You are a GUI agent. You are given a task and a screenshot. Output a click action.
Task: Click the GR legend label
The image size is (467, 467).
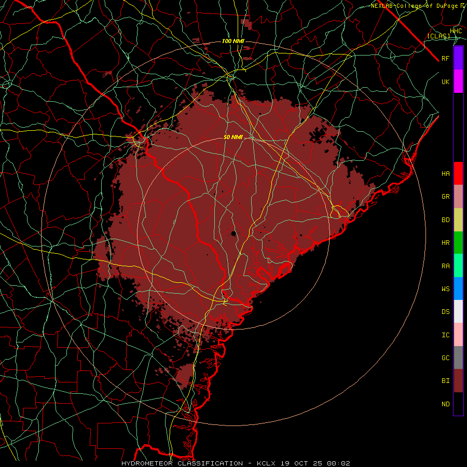pyautogui.click(x=446, y=197)
